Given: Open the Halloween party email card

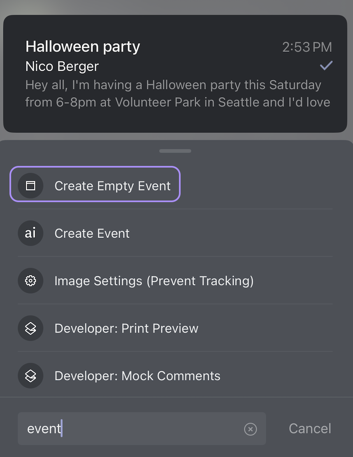Looking at the screenshot, I should click(175, 74).
